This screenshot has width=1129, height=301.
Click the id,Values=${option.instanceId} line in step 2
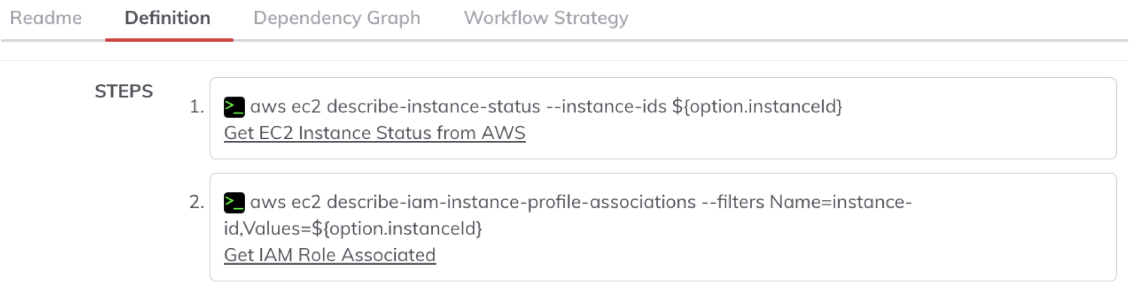click(x=353, y=228)
